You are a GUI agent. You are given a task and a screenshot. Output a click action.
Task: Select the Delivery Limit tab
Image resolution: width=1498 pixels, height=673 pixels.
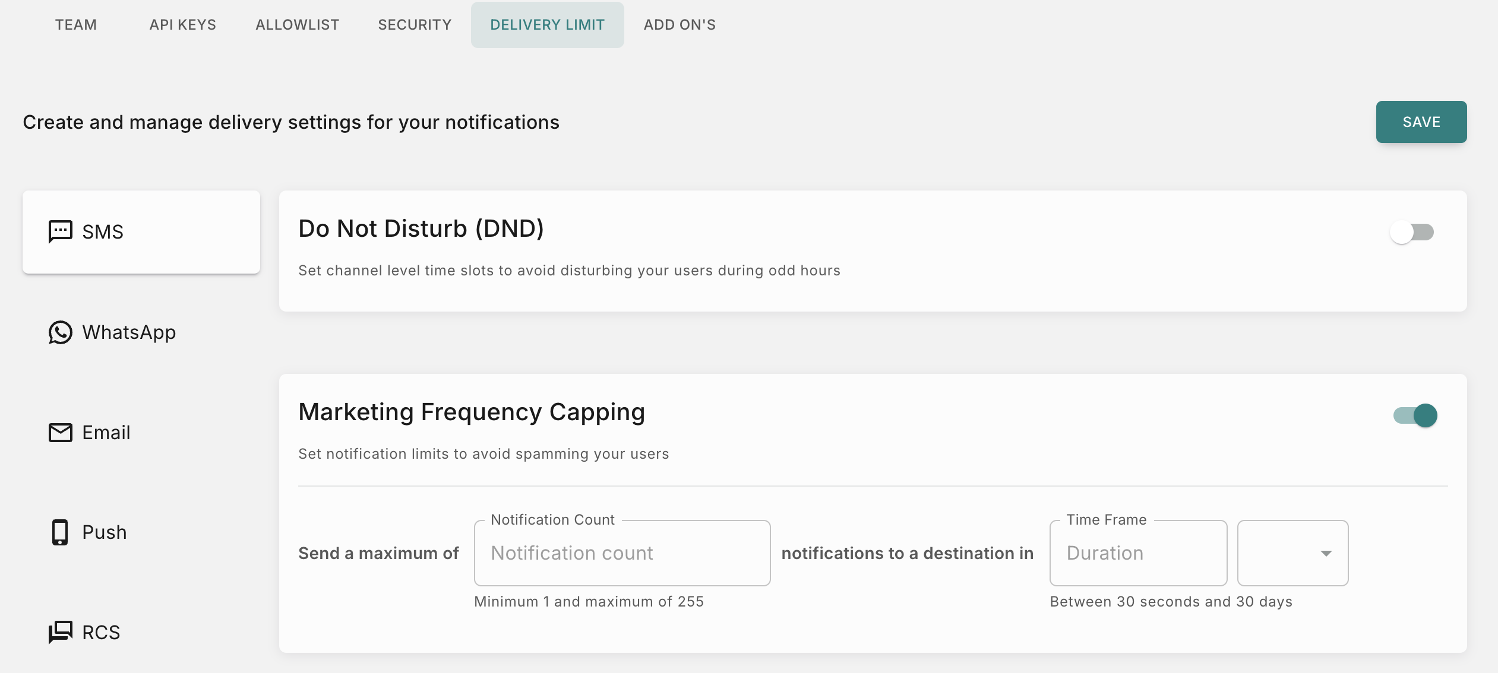coord(547,25)
